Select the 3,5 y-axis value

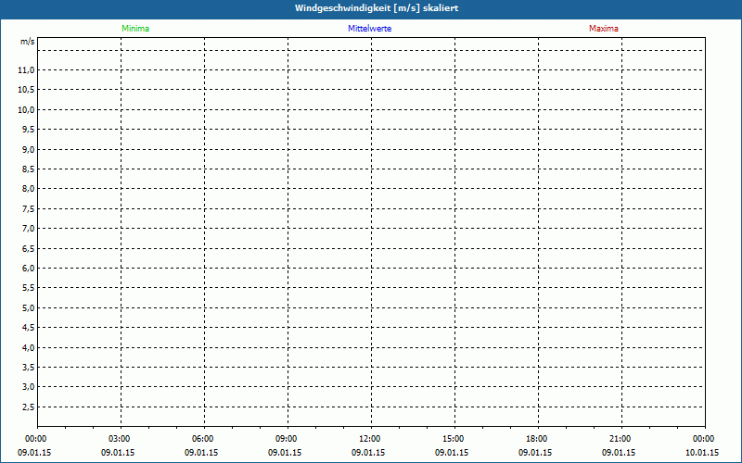point(29,367)
